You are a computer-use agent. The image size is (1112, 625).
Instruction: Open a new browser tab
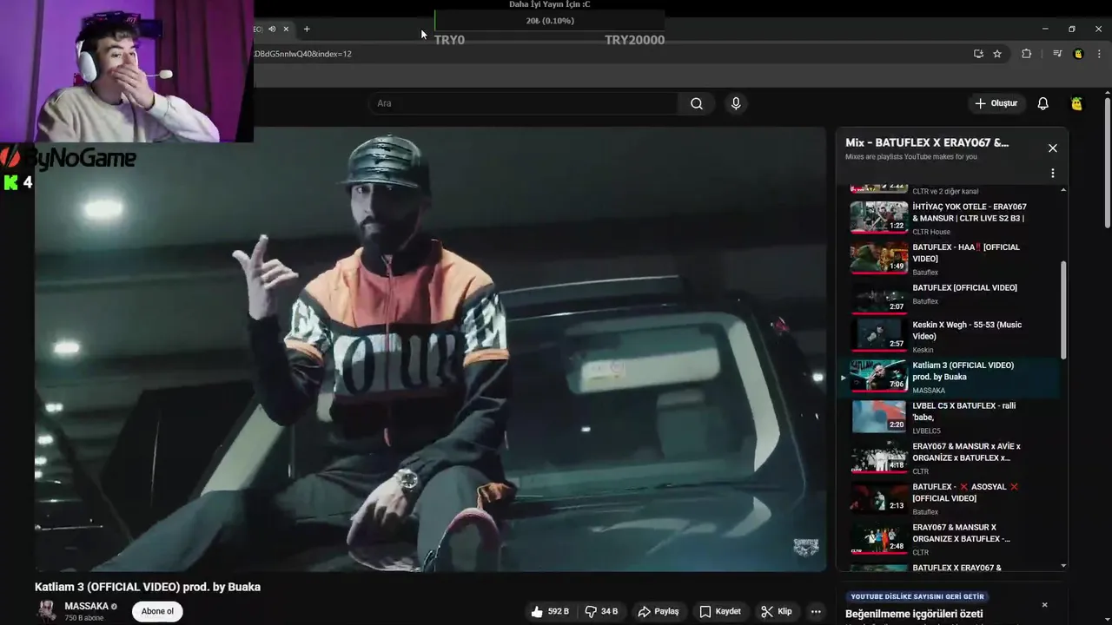pyautogui.click(x=307, y=29)
